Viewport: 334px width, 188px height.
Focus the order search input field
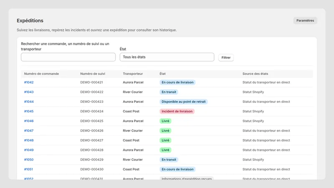coord(68,57)
